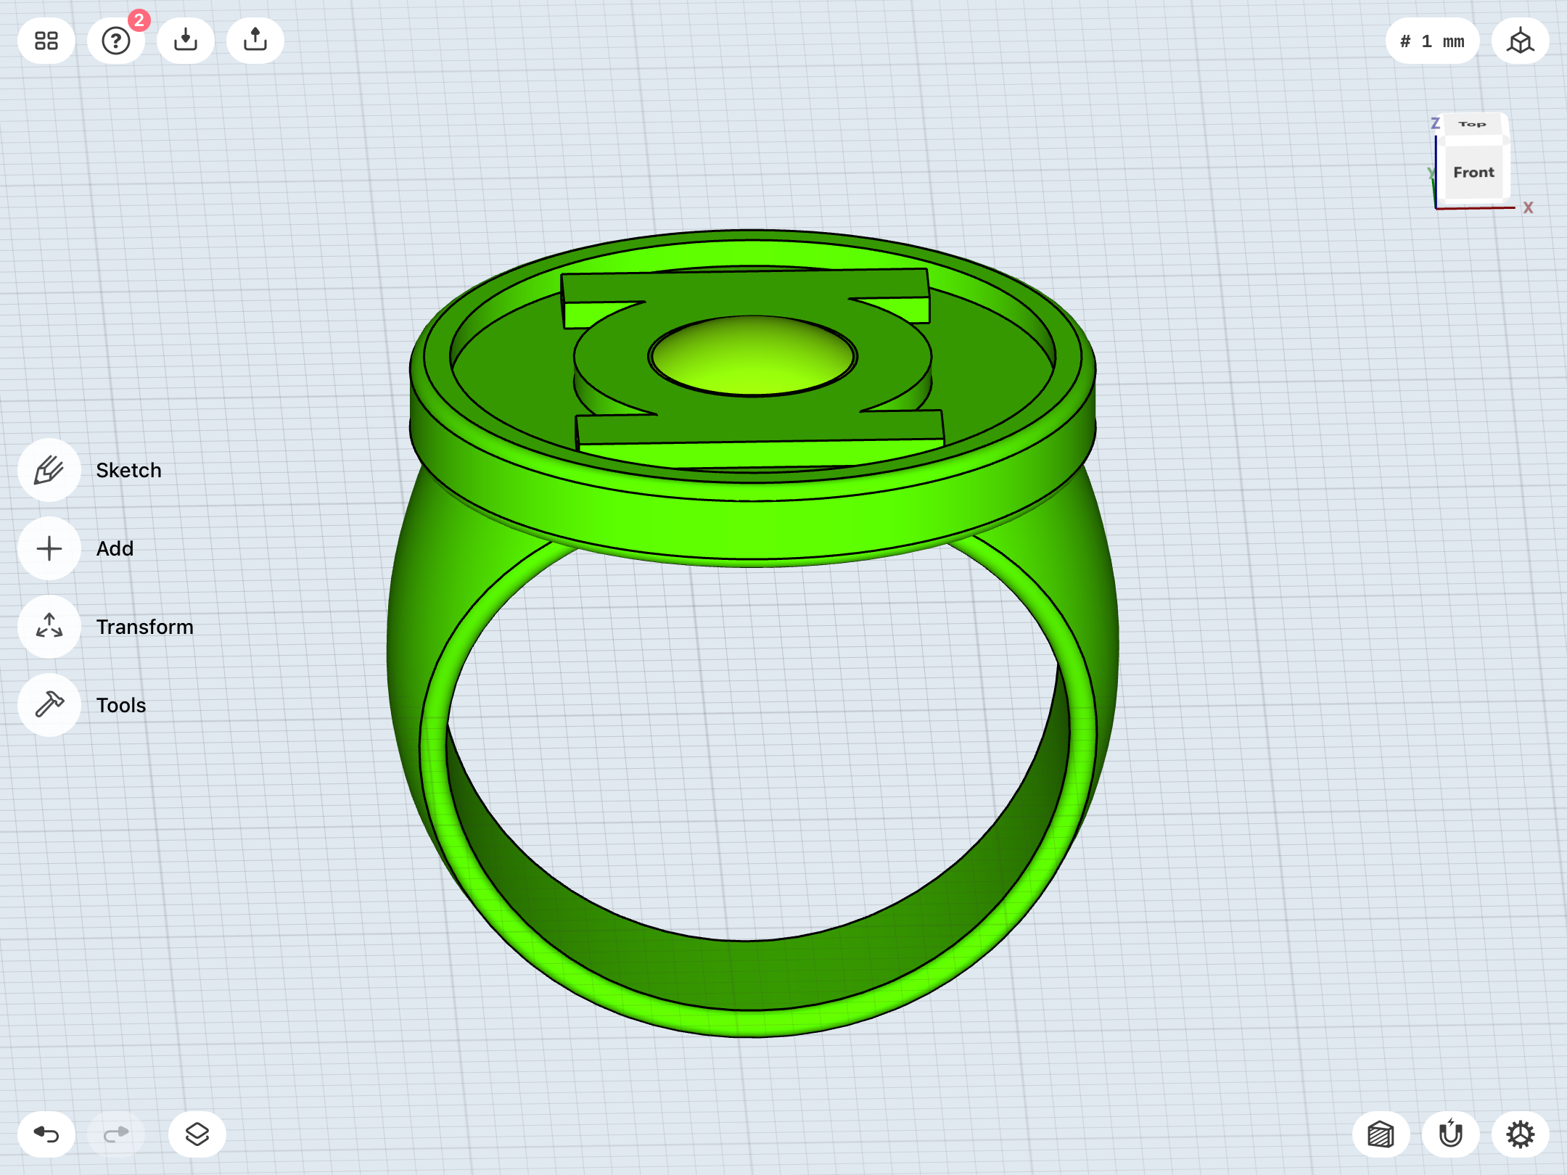1567x1175 pixels.
Task: Open the Tools hammer icon
Action: point(49,705)
